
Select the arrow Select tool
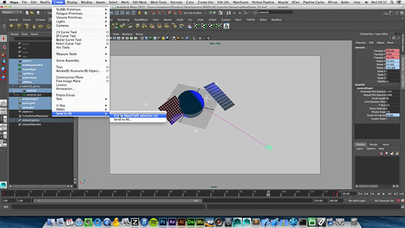(3, 39)
